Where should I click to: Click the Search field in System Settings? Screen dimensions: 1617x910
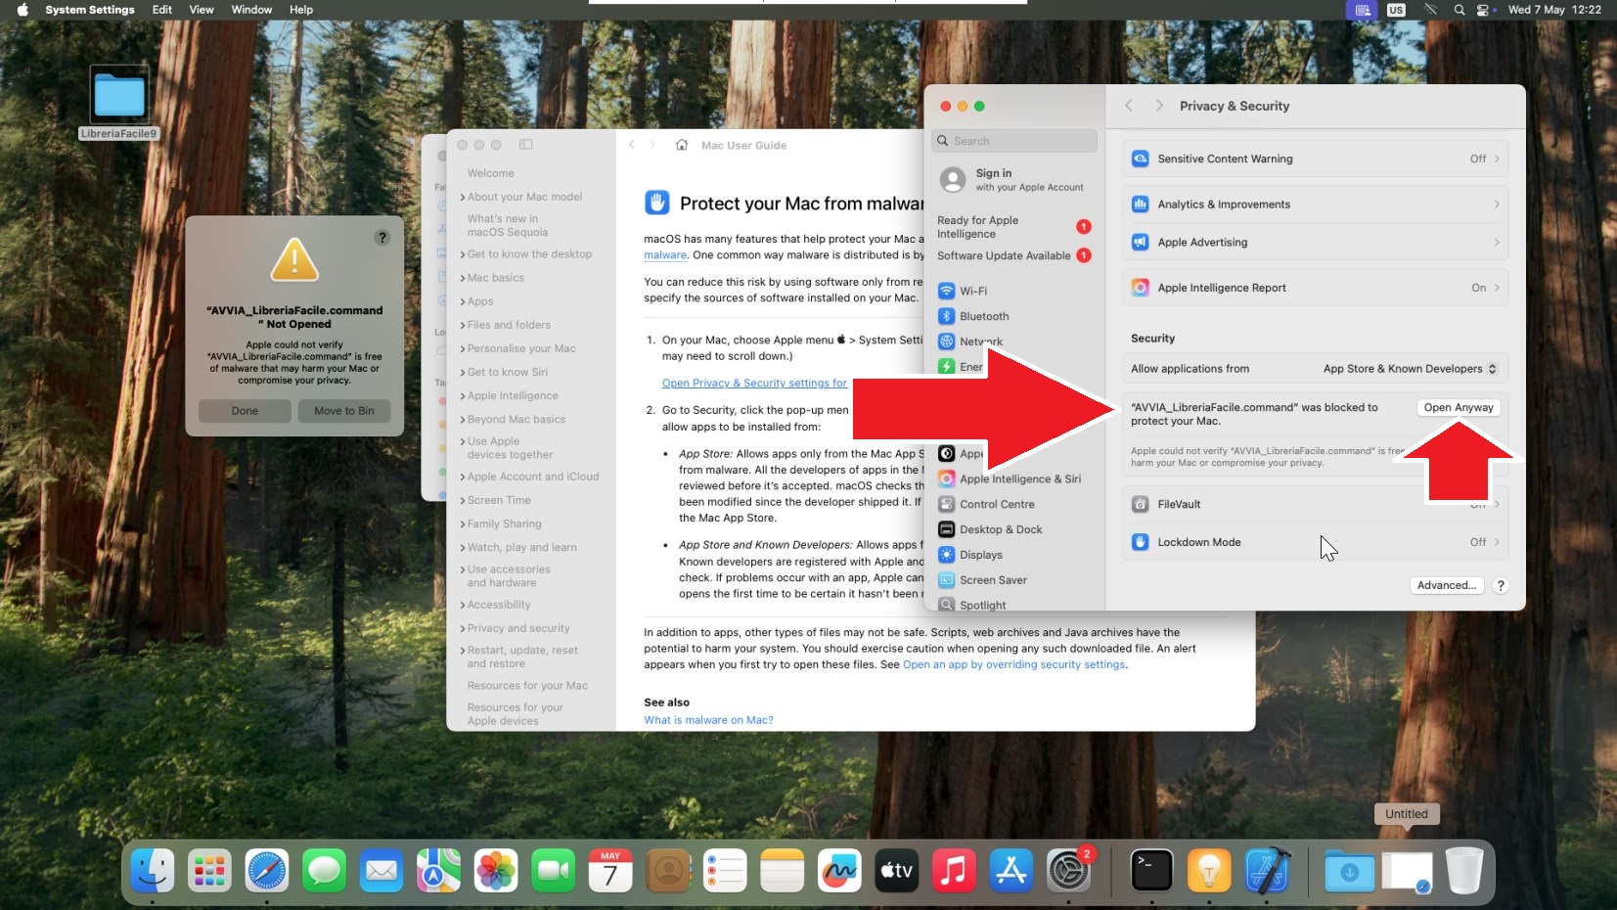coord(1014,141)
